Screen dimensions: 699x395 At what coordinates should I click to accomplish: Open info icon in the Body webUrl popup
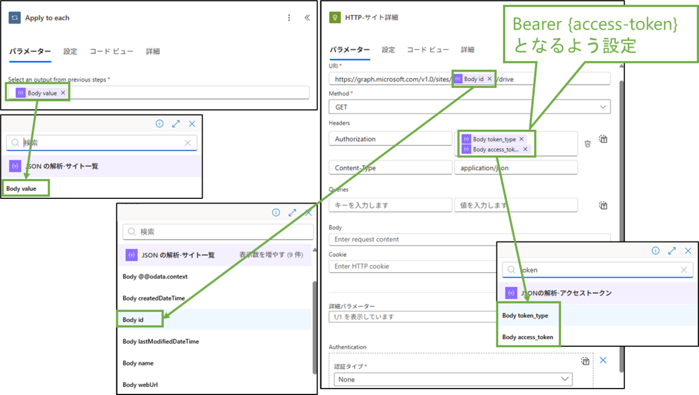pyautogui.click(x=276, y=213)
